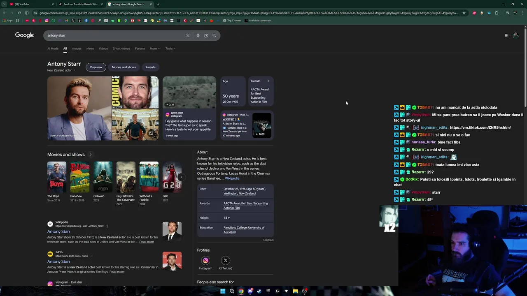Image resolution: width=527 pixels, height=296 pixels.
Task: Open the Apps shortcut in the bookmarks bar
Action: [x=8, y=21]
